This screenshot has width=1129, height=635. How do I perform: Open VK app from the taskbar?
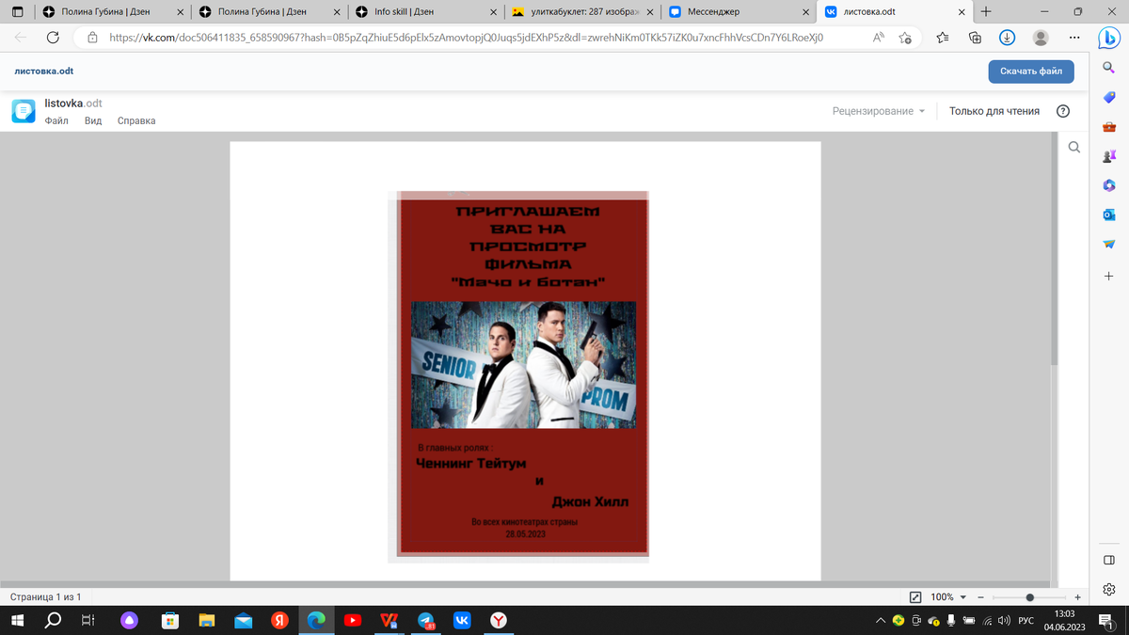point(462,620)
